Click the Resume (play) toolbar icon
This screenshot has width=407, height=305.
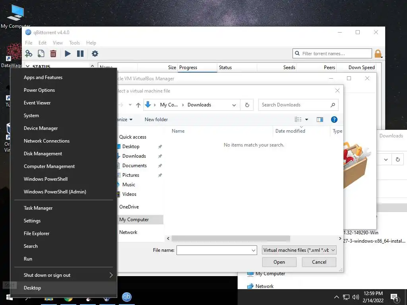68,54
